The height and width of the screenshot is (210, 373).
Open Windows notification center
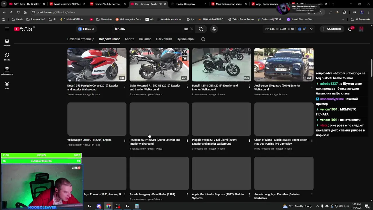(x=367, y=206)
